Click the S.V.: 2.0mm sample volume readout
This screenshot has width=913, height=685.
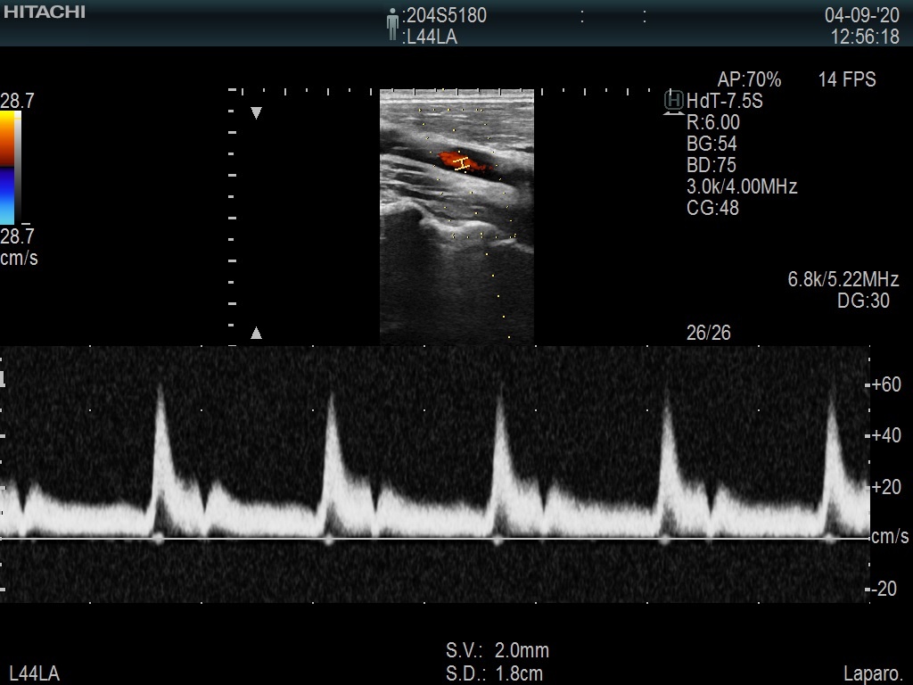(498, 650)
